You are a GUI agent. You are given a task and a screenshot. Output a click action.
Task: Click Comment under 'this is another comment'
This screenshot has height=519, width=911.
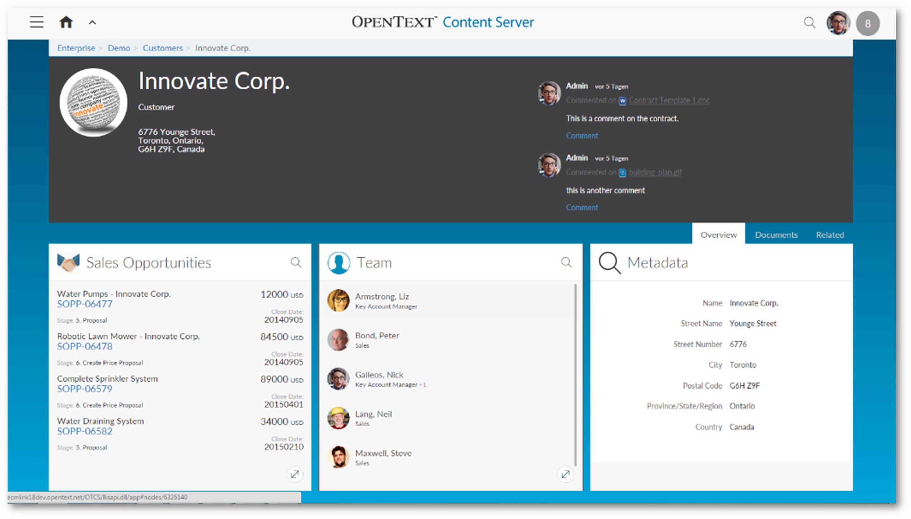point(582,207)
